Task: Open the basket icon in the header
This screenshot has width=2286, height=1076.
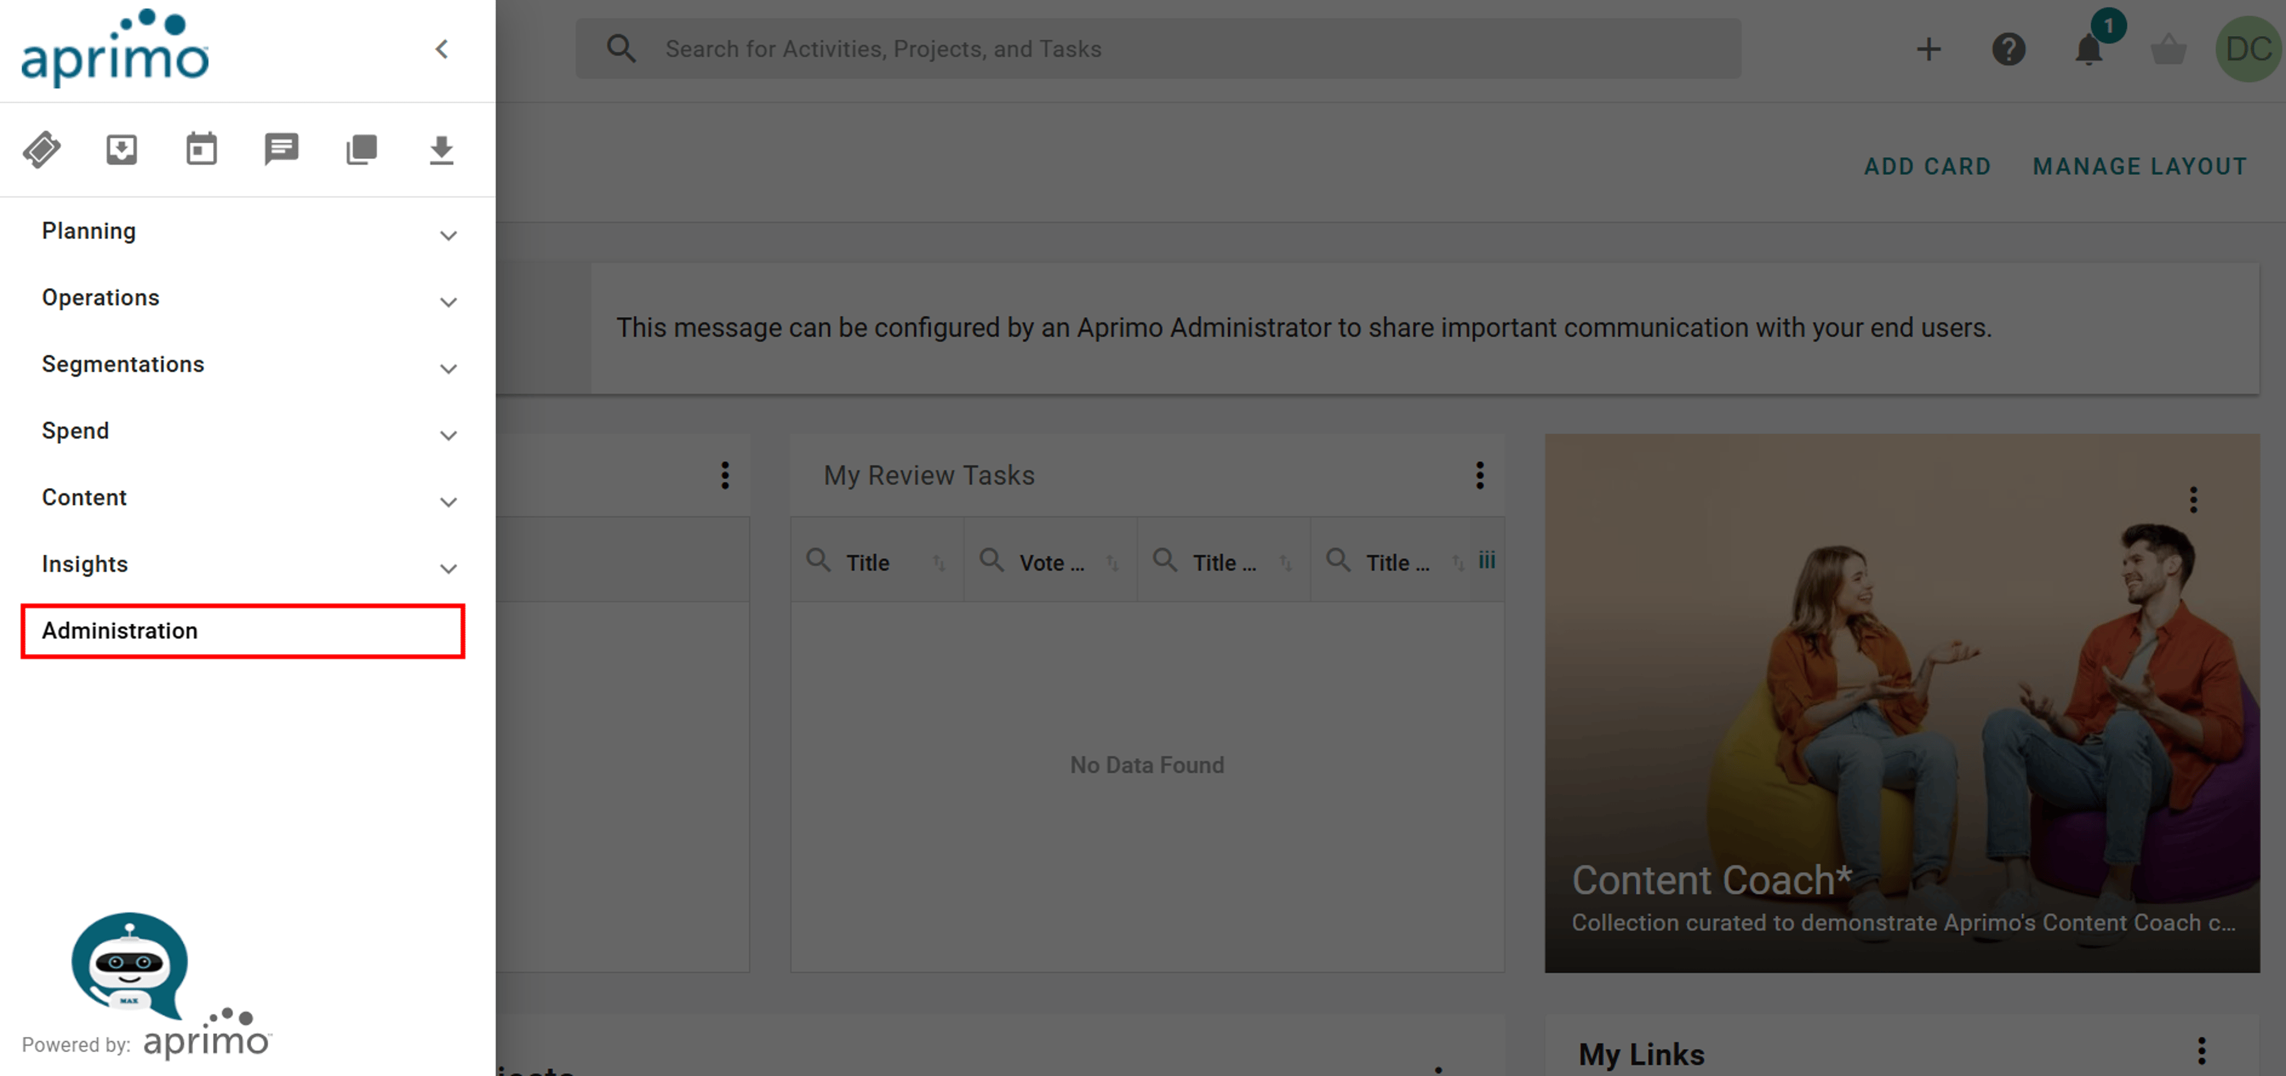Action: click(2168, 49)
